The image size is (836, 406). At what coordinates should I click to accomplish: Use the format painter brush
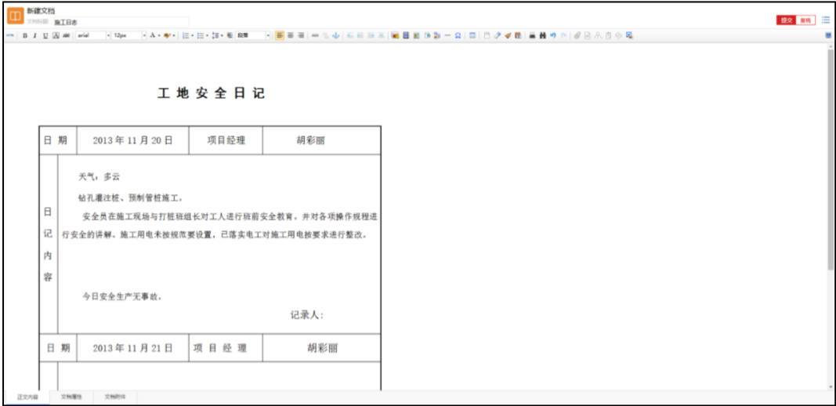pyautogui.click(x=508, y=36)
